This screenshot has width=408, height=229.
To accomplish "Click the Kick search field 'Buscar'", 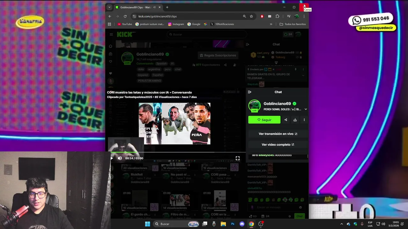I will pyautogui.click(x=207, y=34).
